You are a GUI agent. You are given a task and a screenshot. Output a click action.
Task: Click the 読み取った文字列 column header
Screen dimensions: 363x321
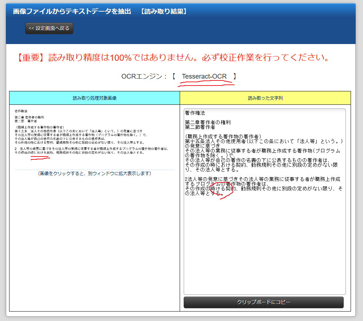coord(265,98)
